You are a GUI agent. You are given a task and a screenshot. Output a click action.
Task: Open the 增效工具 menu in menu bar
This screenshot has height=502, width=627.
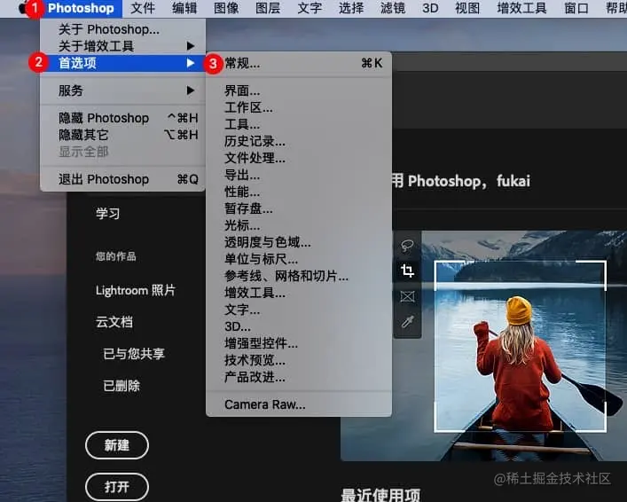521,8
